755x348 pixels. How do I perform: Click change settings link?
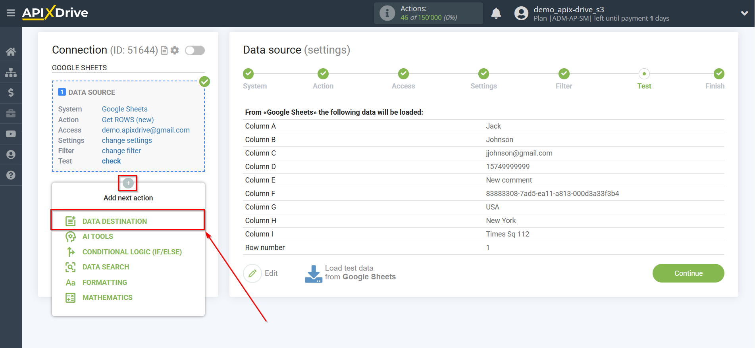coord(127,140)
